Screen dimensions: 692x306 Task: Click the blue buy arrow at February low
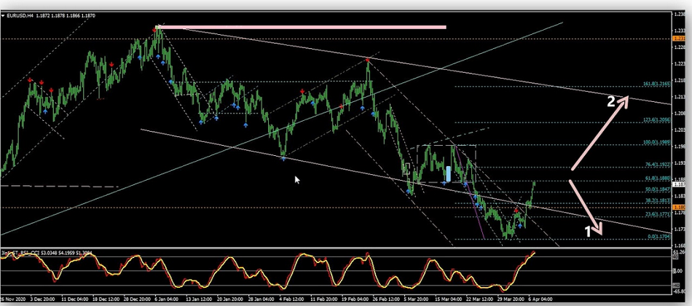coord(283,157)
